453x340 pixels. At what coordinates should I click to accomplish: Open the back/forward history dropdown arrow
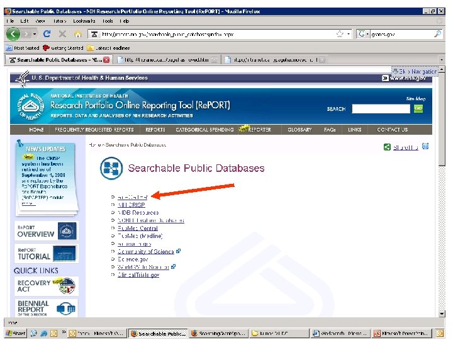point(35,34)
